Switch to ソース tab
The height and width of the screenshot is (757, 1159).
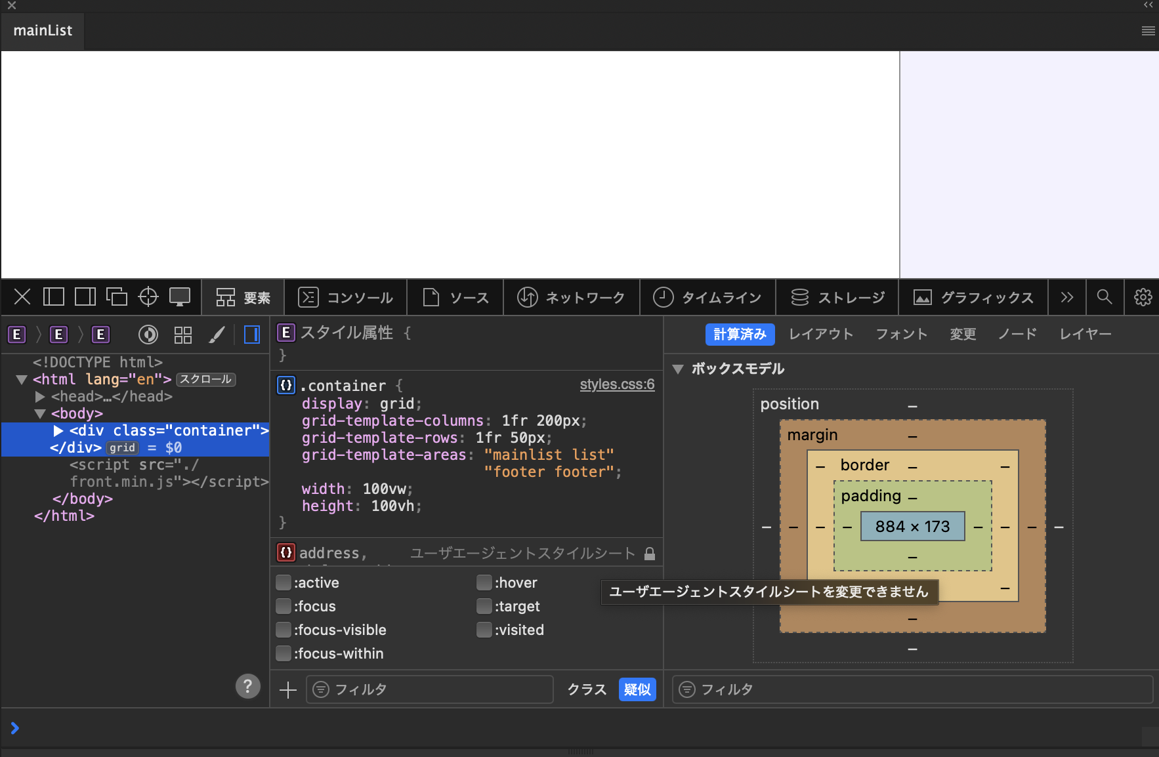coord(455,297)
